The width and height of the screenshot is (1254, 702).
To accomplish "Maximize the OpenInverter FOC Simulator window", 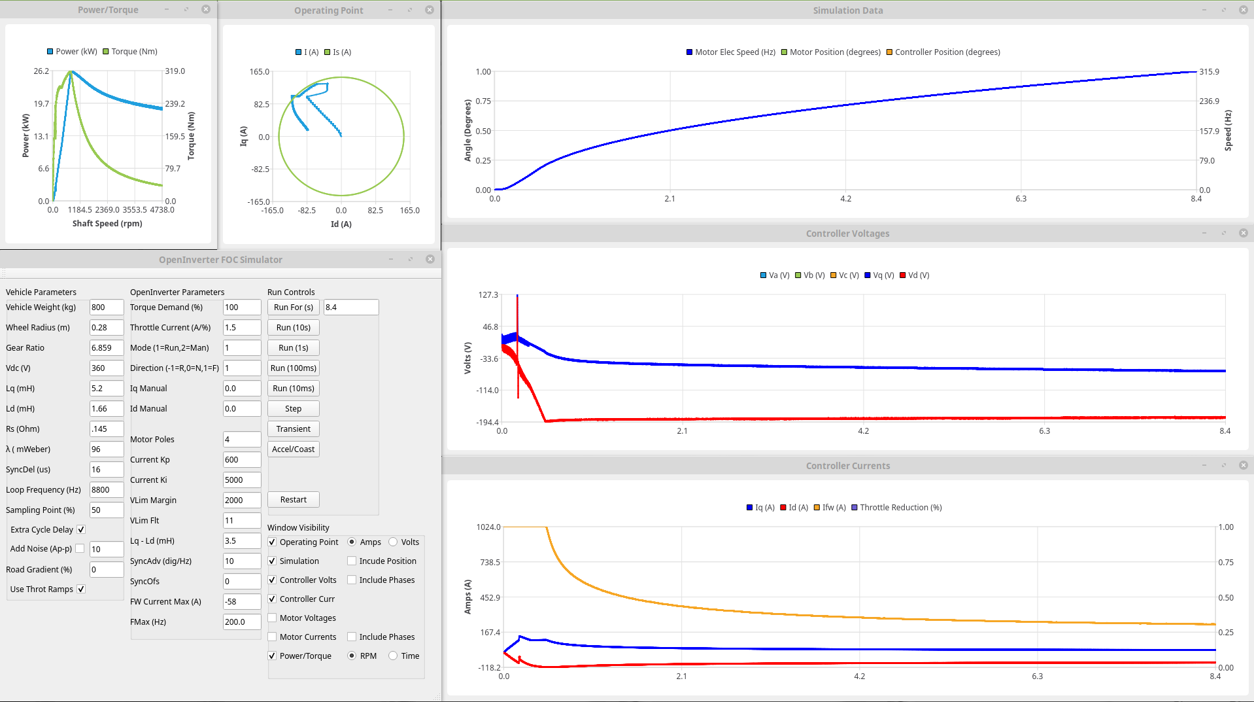I will pos(411,259).
